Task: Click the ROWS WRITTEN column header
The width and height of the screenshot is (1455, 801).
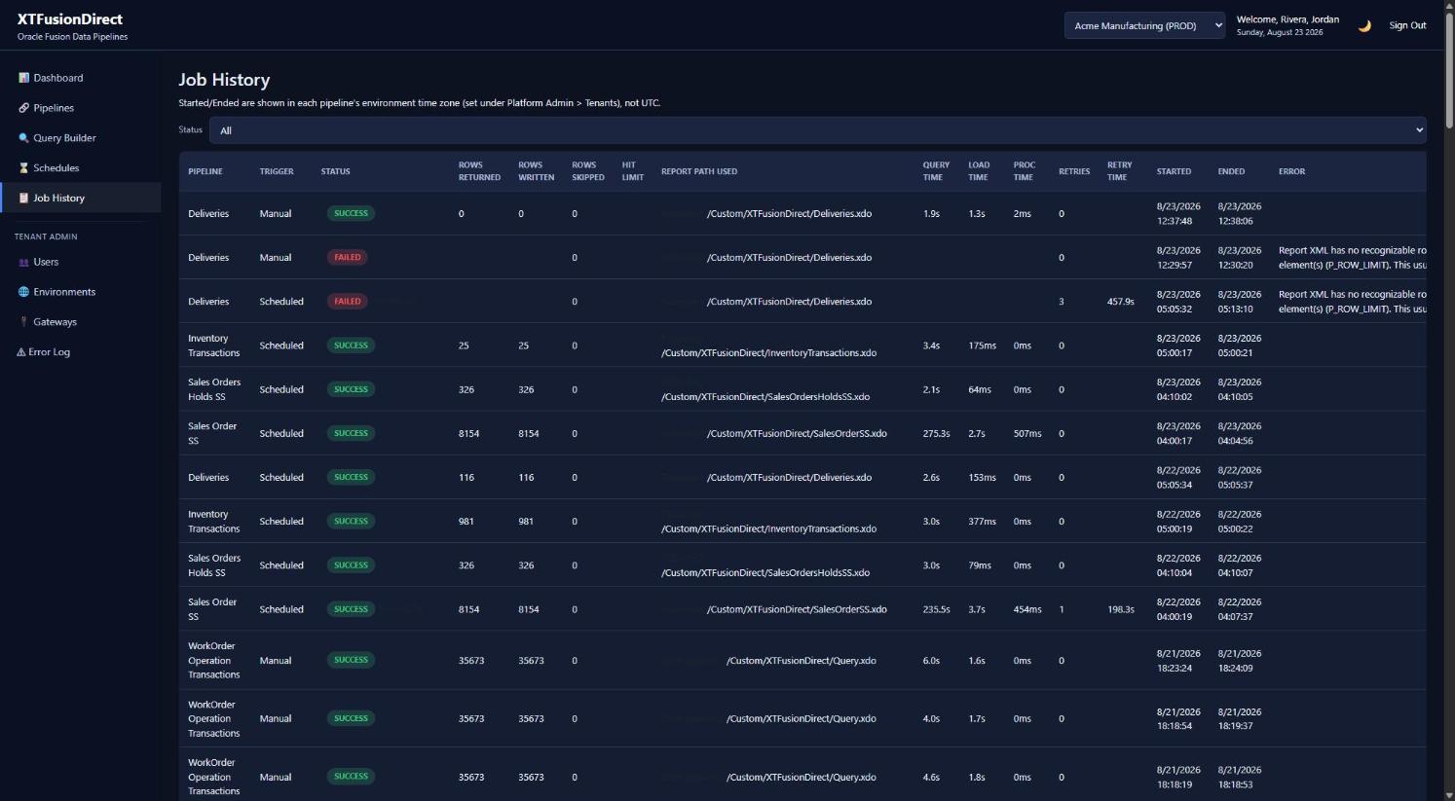Action: [536, 171]
